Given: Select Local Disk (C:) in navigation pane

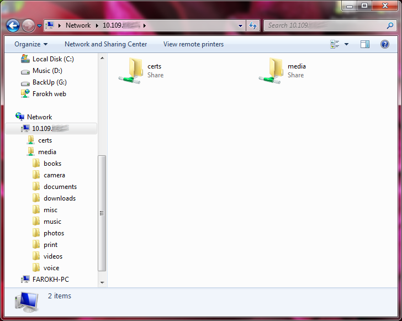Looking at the screenshot, I should 53,59.
